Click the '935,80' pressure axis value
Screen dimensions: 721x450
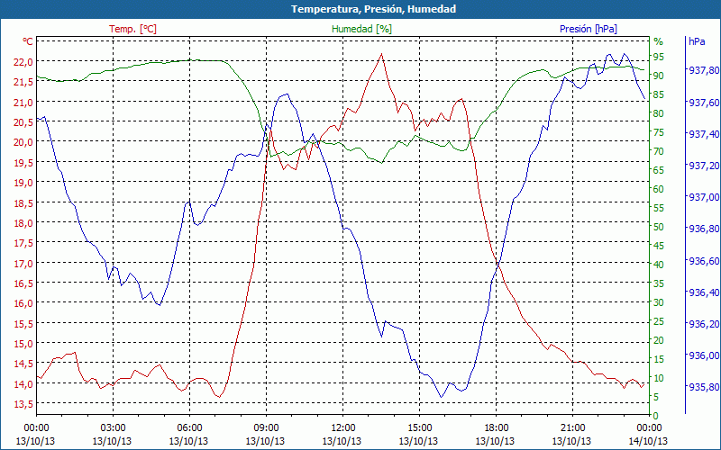(704, 387)
